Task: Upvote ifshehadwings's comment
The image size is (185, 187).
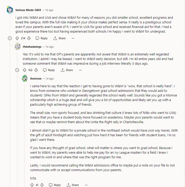Action: click(x=25, y=70)
